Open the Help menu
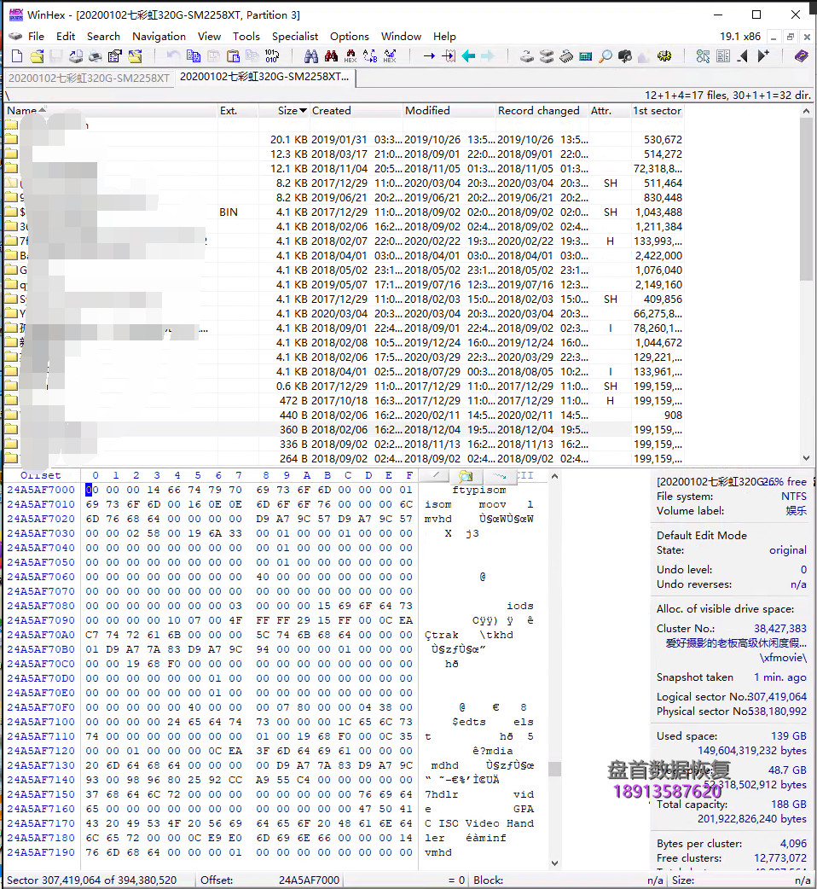The image size is (817, 889). [445, 37]
